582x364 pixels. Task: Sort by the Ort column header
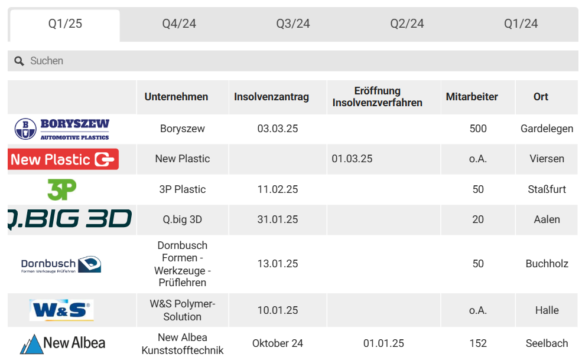(x=541, y=97)
